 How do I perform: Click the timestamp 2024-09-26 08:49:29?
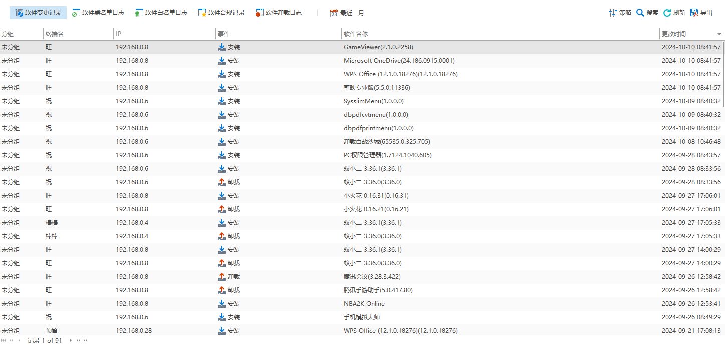click(x=691, y=317)
